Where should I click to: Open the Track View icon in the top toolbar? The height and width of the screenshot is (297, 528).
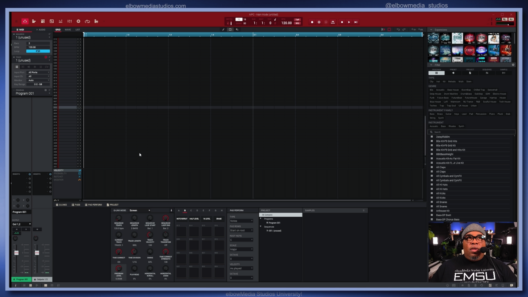click(34, 21)
